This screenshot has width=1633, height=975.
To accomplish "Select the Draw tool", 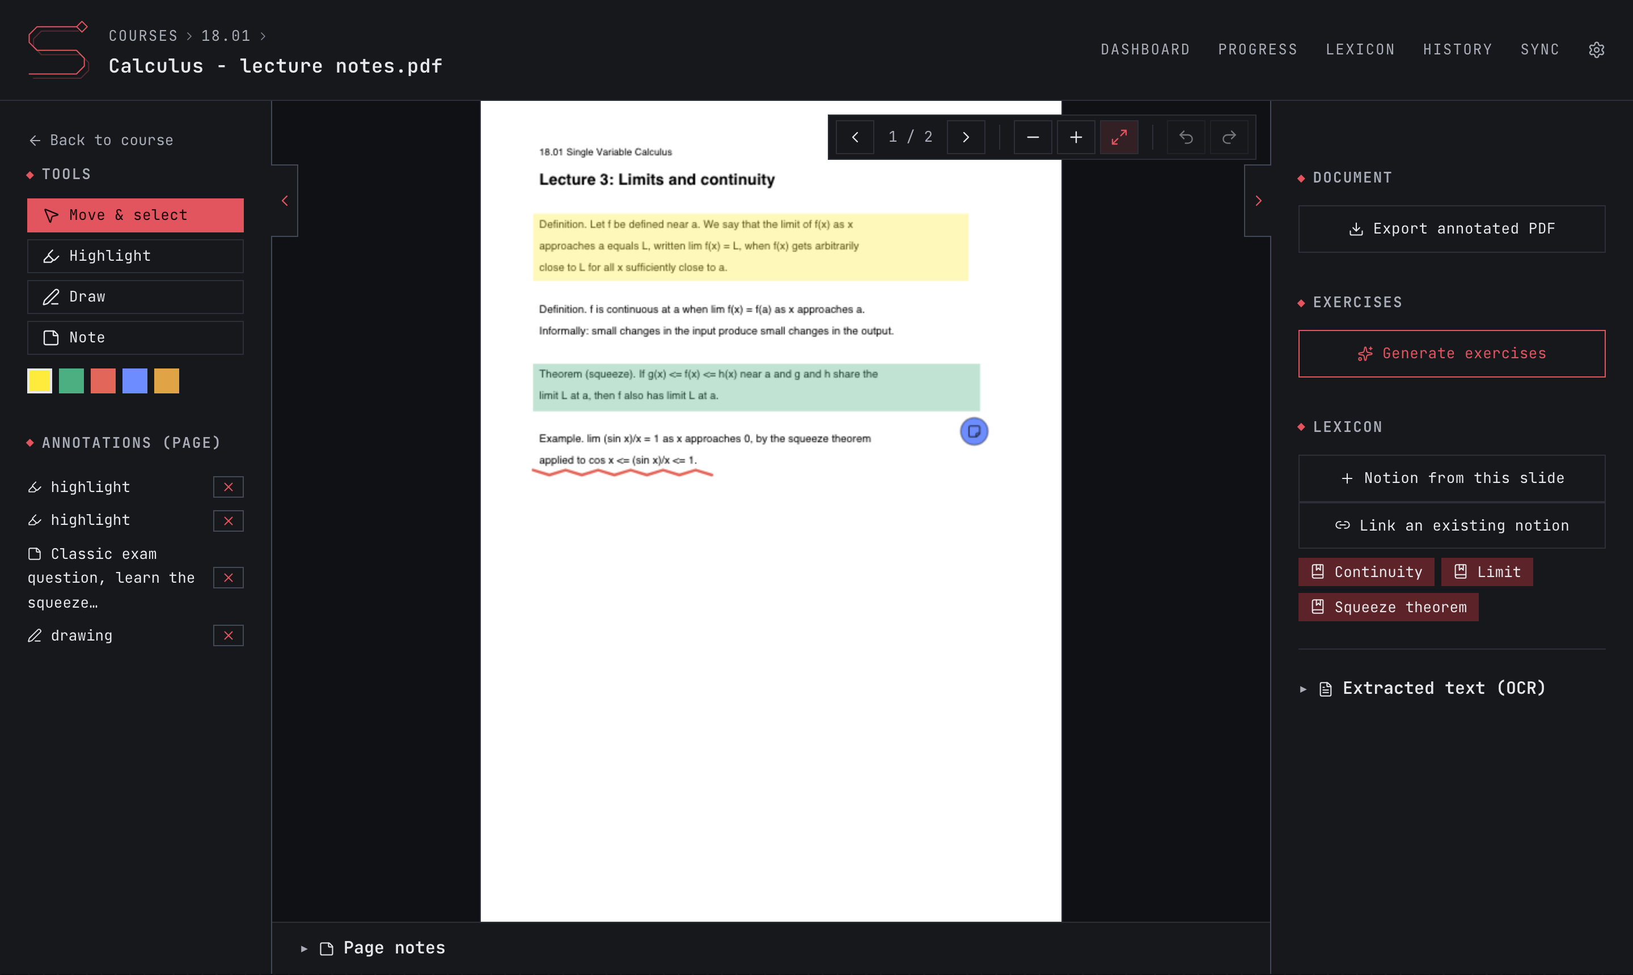I will [135, 296].
